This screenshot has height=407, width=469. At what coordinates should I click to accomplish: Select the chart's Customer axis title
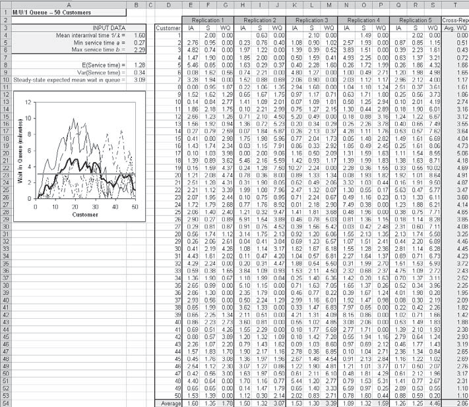[x=85, y=215]
